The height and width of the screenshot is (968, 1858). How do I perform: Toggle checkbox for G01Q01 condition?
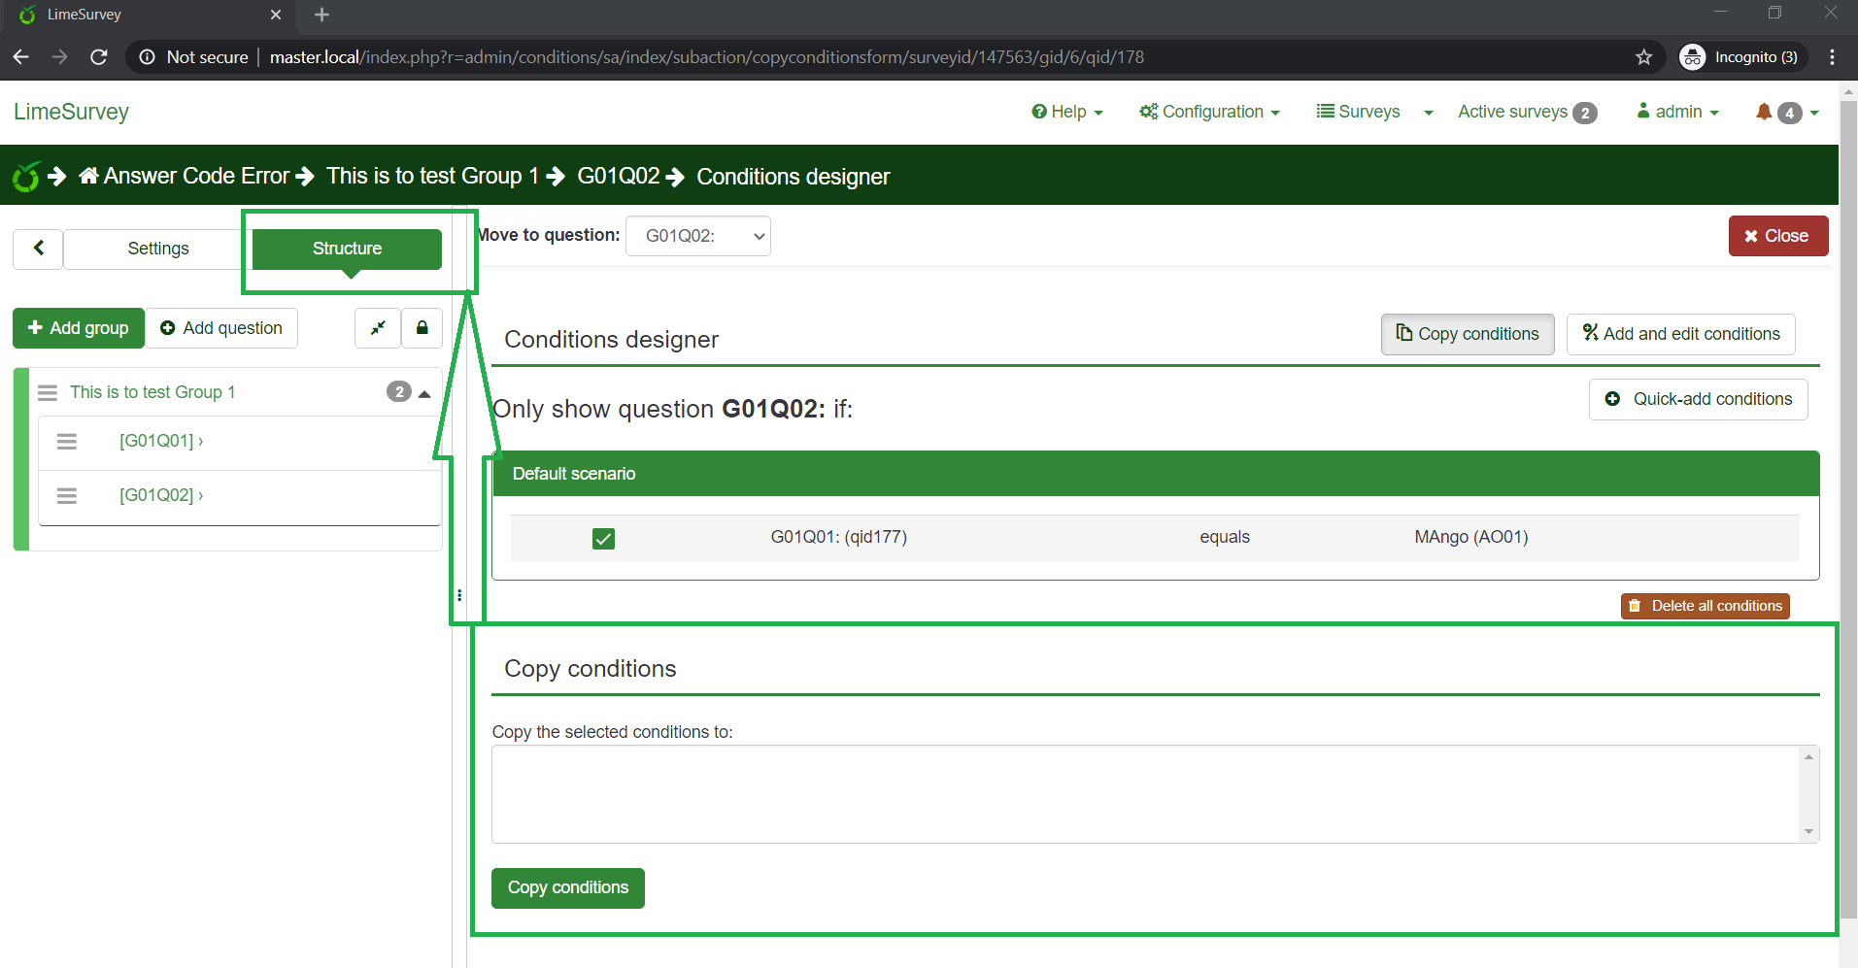coord(603,538)
